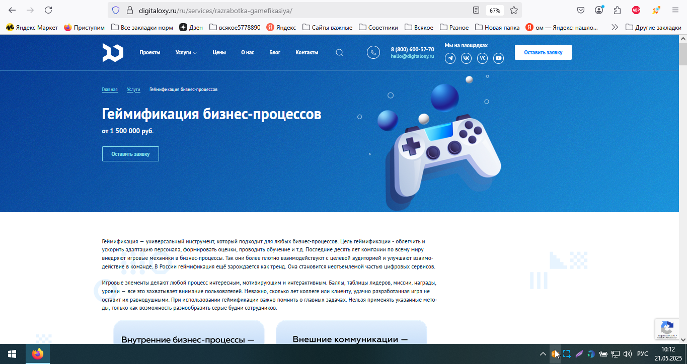The width and height of the screenshot is (687, 364).
Task: Follow the Услуги breadcrumb link
Action: (133, 89)
